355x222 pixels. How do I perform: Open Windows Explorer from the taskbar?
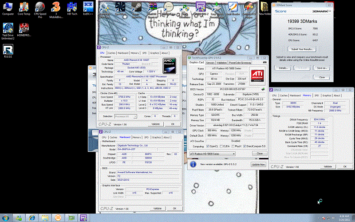45,218
